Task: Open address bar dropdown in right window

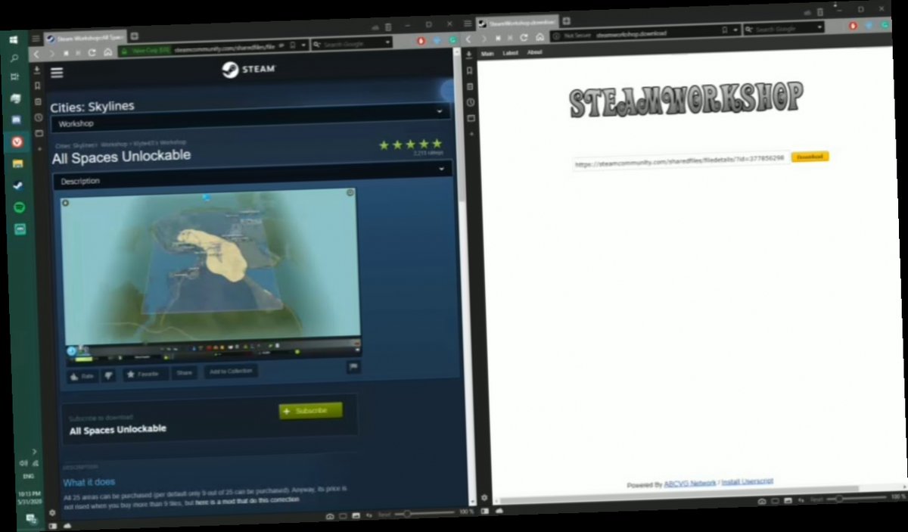Action: pos(735,30)
